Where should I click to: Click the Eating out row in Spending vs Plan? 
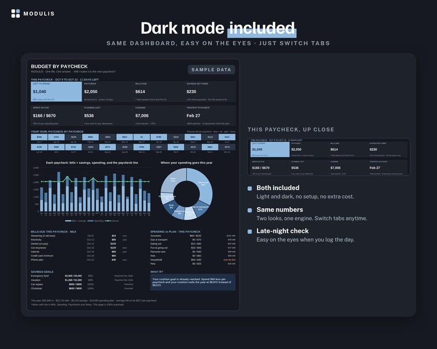[x=193, y=244]
